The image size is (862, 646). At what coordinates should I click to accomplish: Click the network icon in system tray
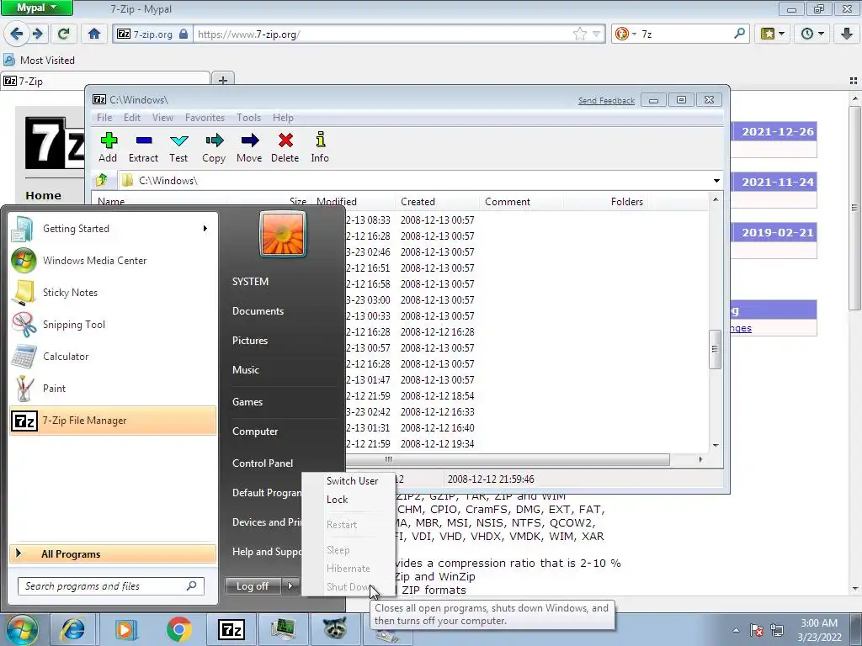[x=777, y=630]
